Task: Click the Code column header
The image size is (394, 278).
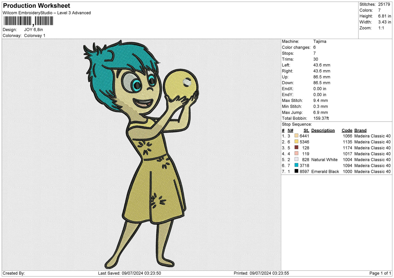Action: click(x=347, y=130)
